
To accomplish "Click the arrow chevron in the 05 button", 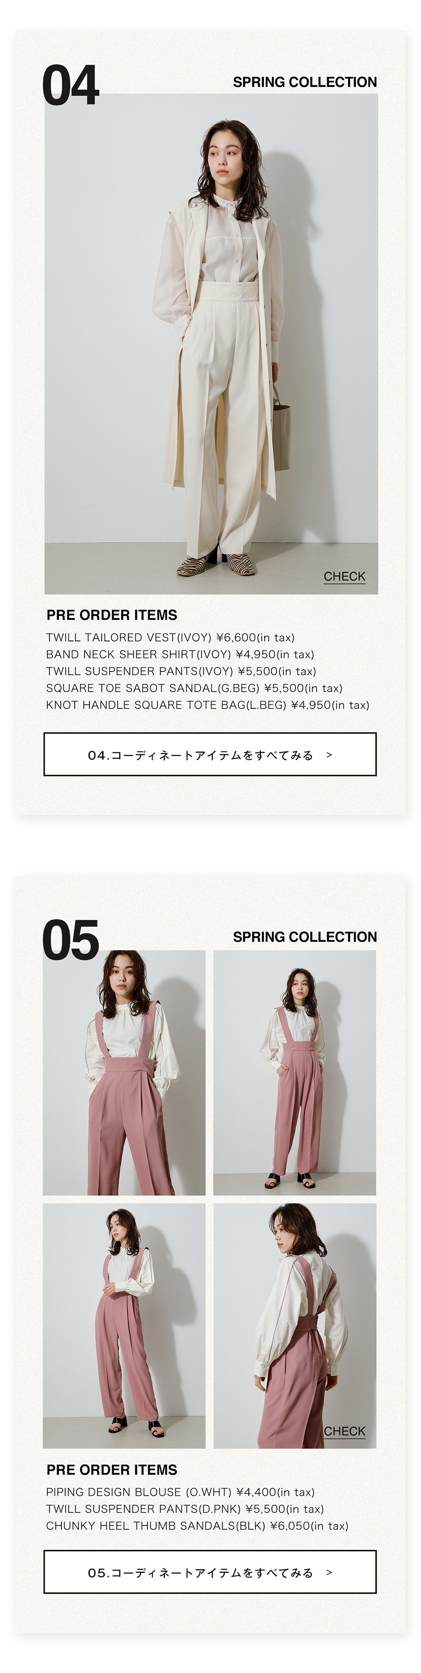I will click(x=329, y=1572).
